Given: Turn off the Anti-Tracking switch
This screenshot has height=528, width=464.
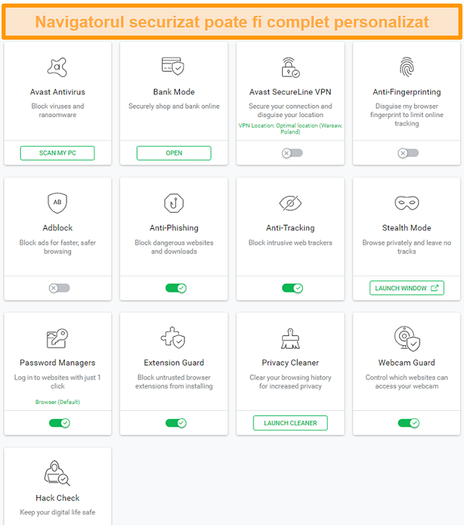Looking at the screenshot, I should click(x=293, y=288).
